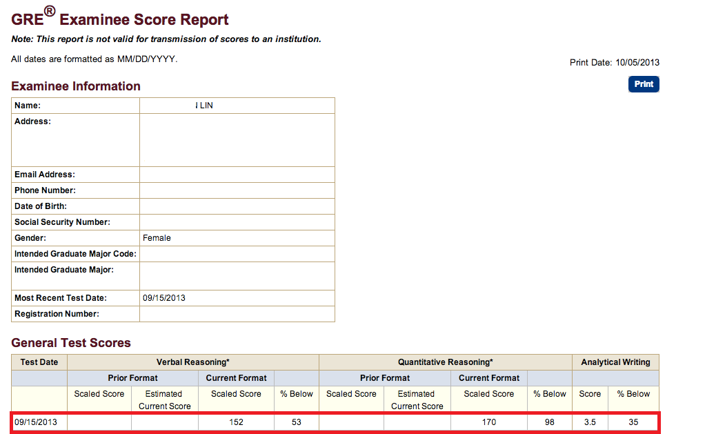Select the analytical writing percent below 35
Viewport: 705px width, 434px height.
(x=633, y=422)
